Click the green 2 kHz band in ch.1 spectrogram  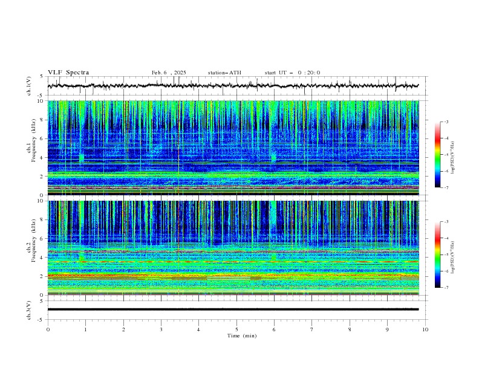[233, 175]
